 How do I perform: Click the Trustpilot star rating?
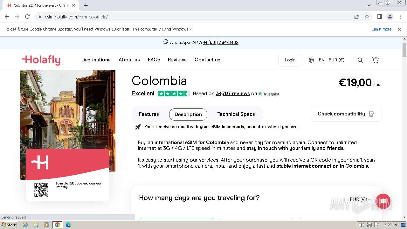click(x=174, y=94)
